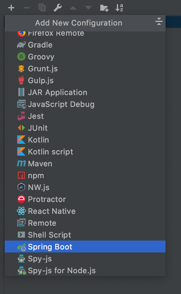Screen dimensions: 181x294
Task: Click the Add New Configuration header title
Action: click(x=79, y=23)
